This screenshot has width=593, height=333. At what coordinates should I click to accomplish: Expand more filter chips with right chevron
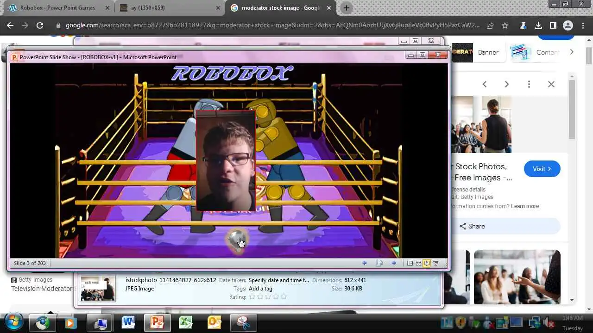click(x=572, y=52)
